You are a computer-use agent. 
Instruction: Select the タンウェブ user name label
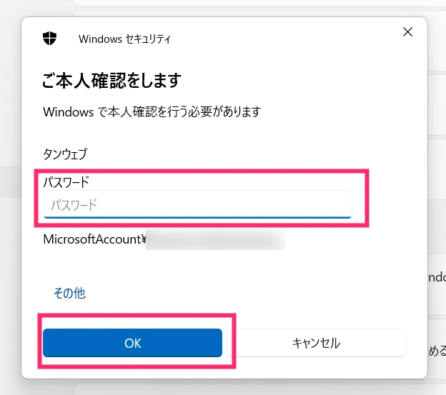click(65, 154)
